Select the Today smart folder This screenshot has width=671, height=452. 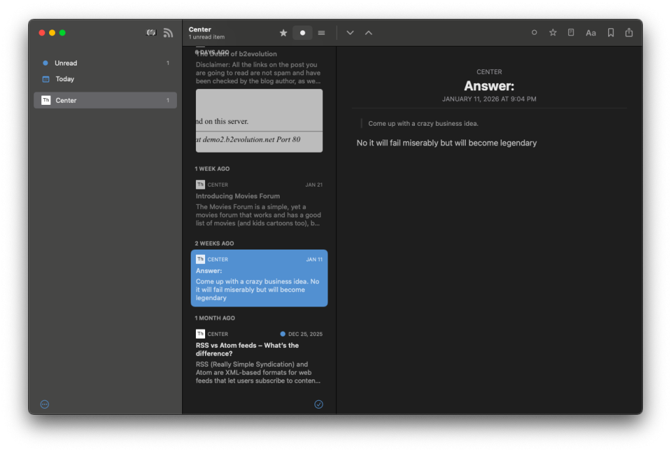(x=65, y=79)
